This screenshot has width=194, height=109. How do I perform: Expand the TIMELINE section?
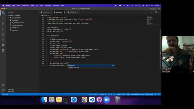click(x=11, y=92)
